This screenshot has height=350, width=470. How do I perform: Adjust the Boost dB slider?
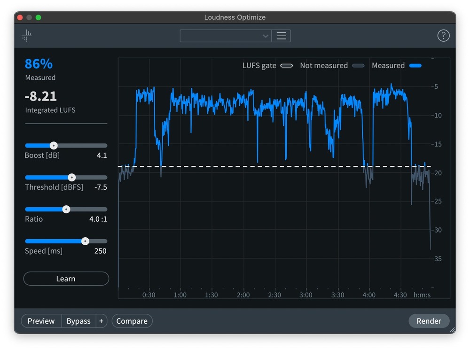(x=53, y=146)
